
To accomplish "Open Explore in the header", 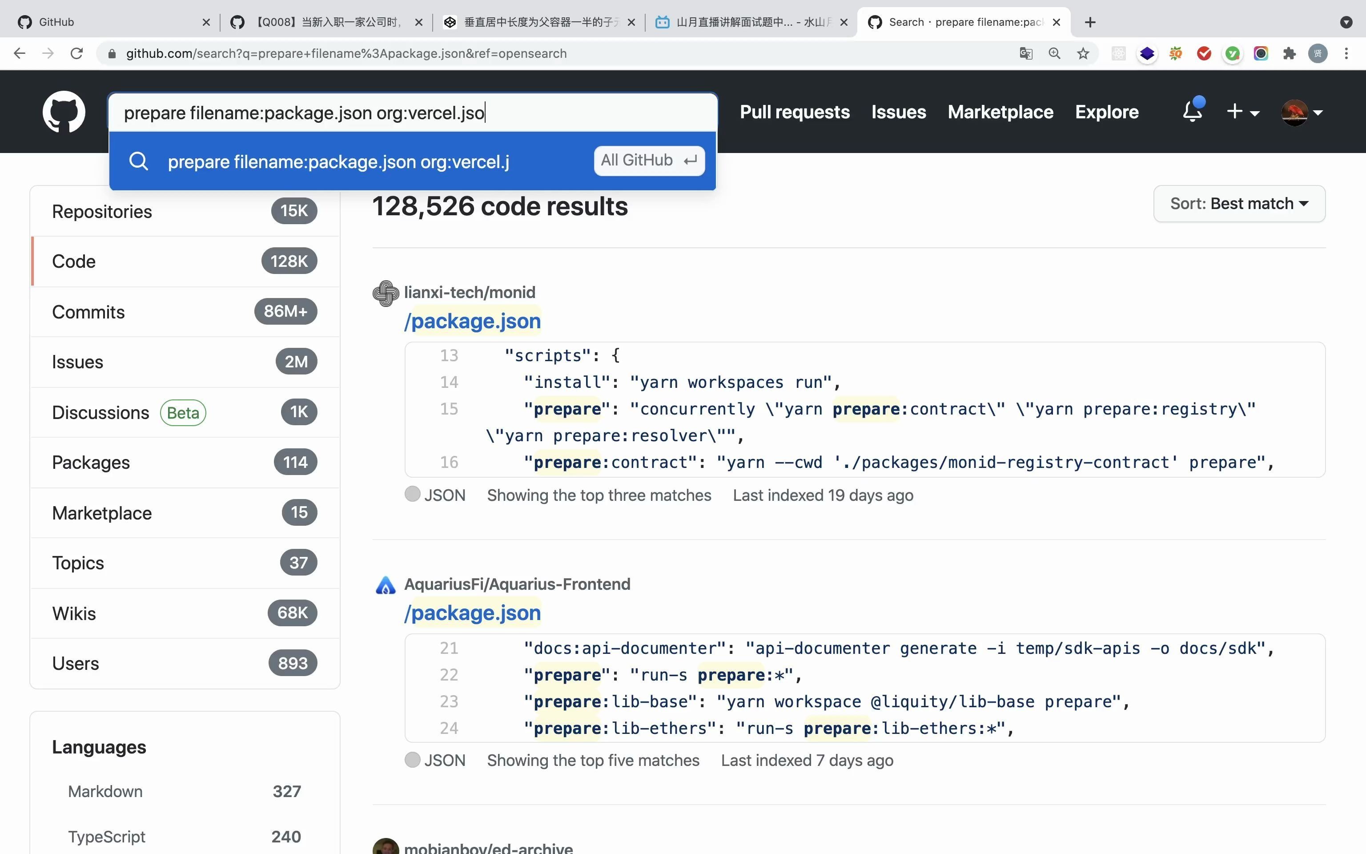I will coord(1107,112).
